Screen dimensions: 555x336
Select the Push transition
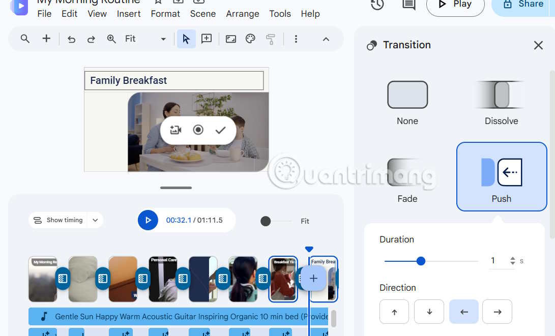pos(502,176)
